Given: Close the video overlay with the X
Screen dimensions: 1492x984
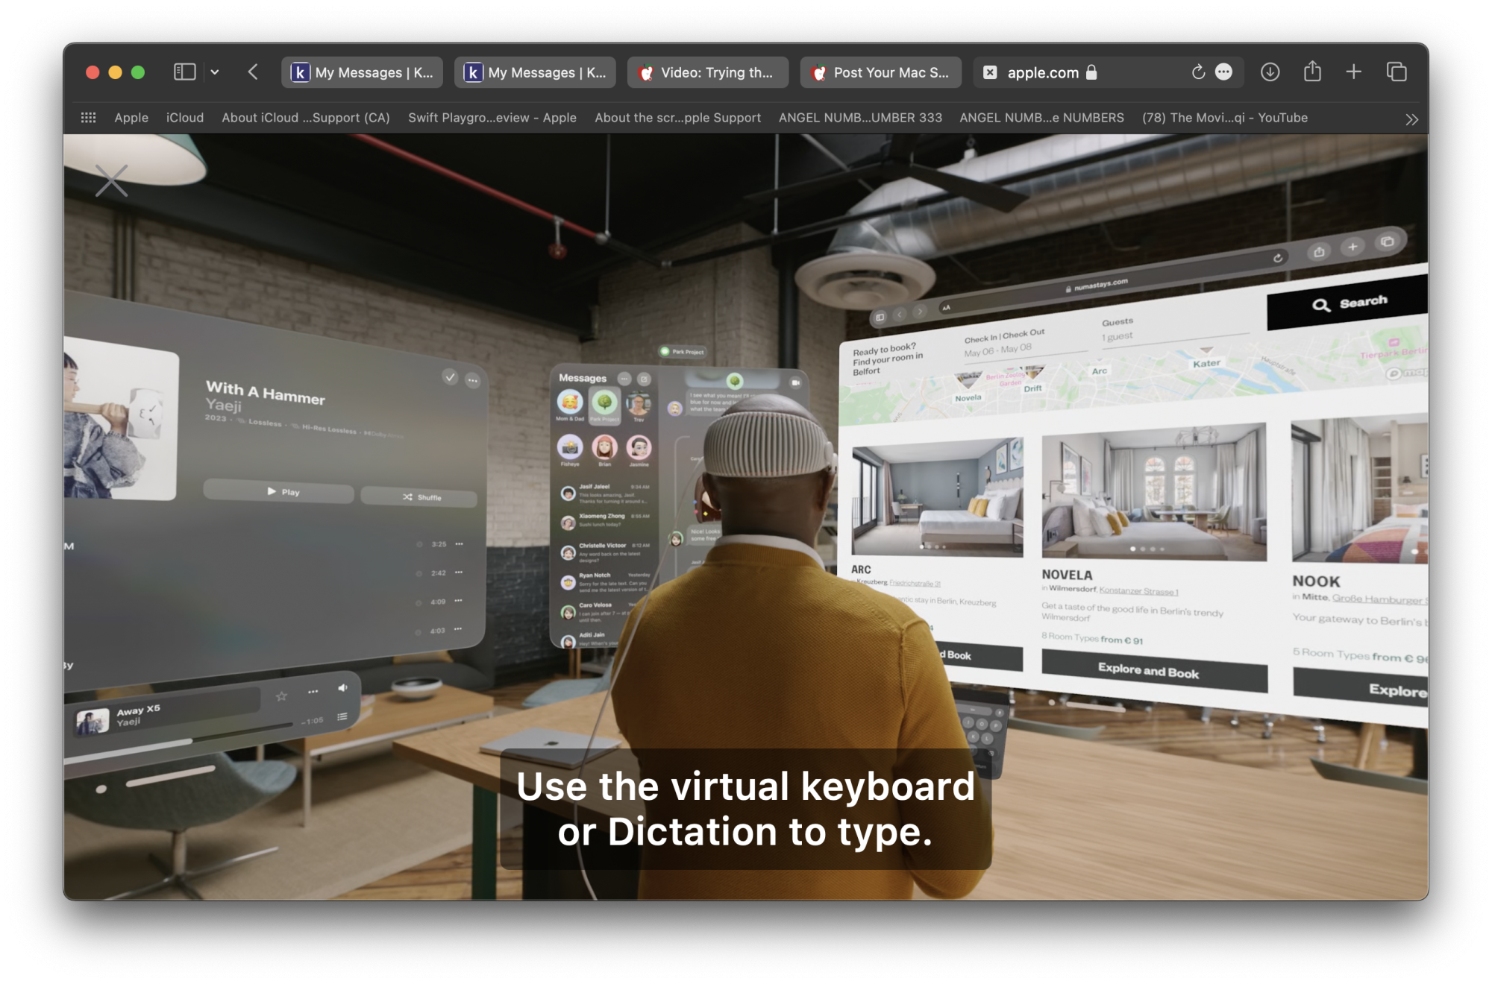Looking at the screenshot, I should coord(112,180).
